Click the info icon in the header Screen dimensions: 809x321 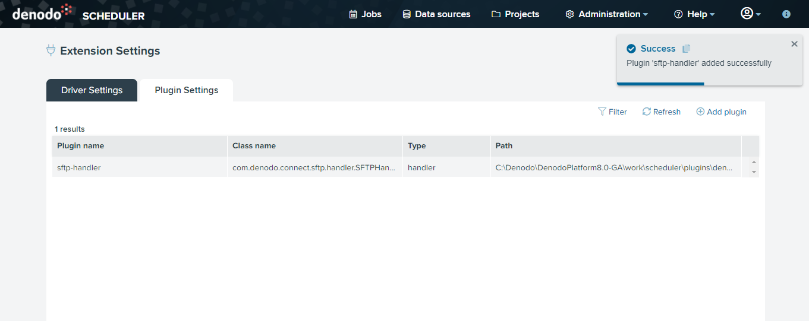coord(786,14)
